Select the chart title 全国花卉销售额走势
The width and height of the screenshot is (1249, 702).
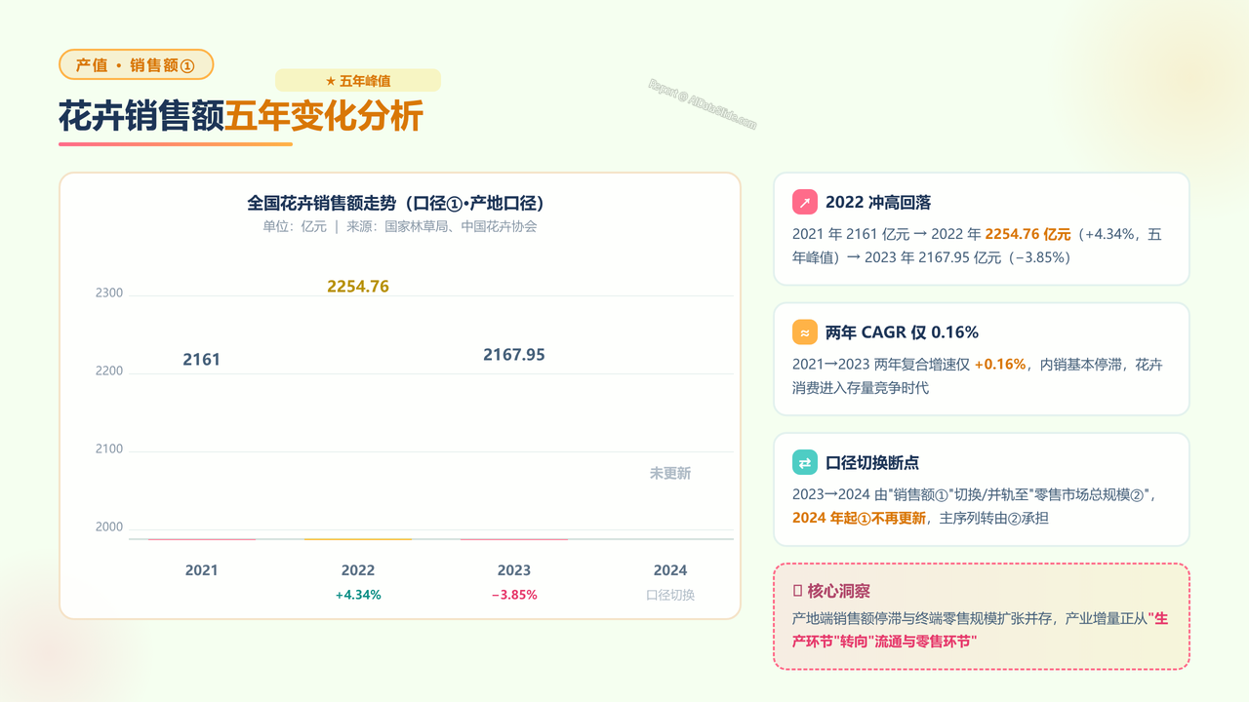click(x=400, y=203)
